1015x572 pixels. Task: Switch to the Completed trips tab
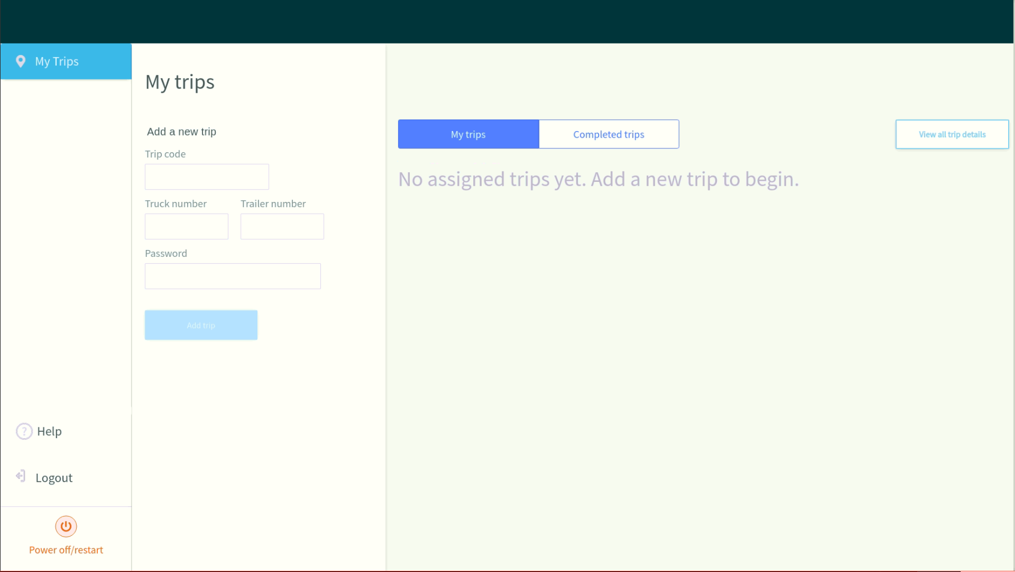click(x=609, y=134)
